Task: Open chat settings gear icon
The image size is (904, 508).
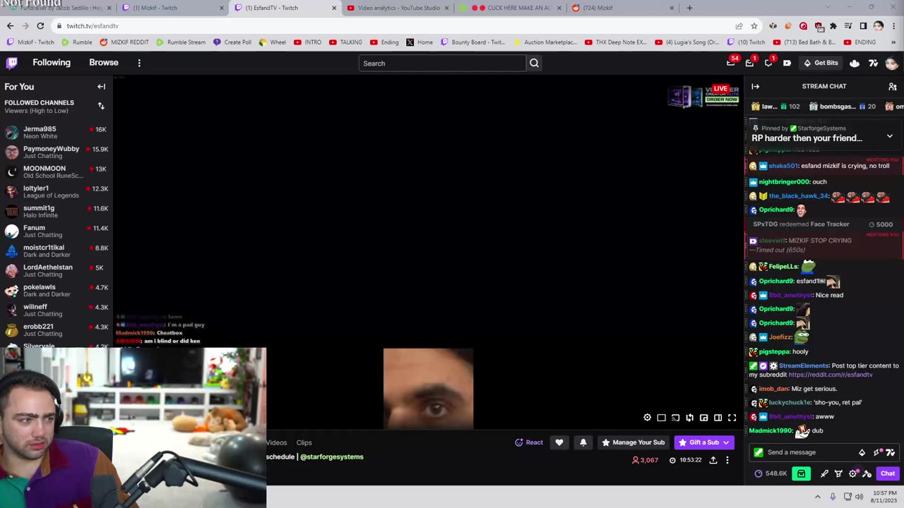Action: [853, 473]
